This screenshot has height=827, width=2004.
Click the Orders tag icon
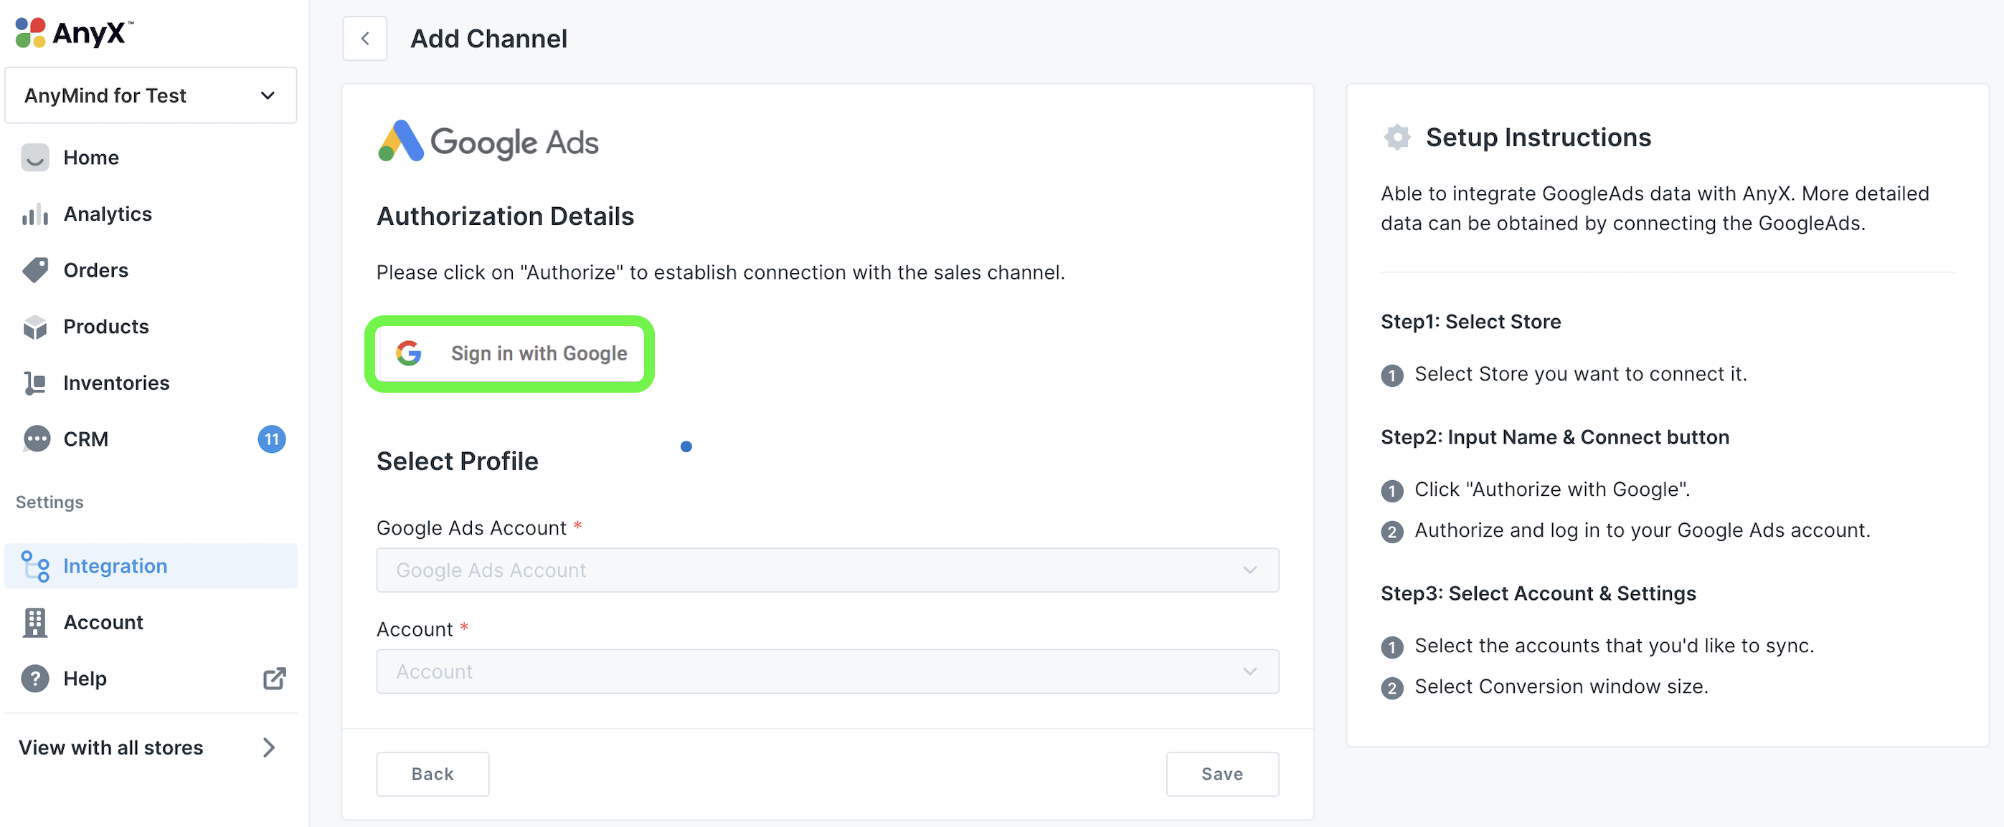35,270
